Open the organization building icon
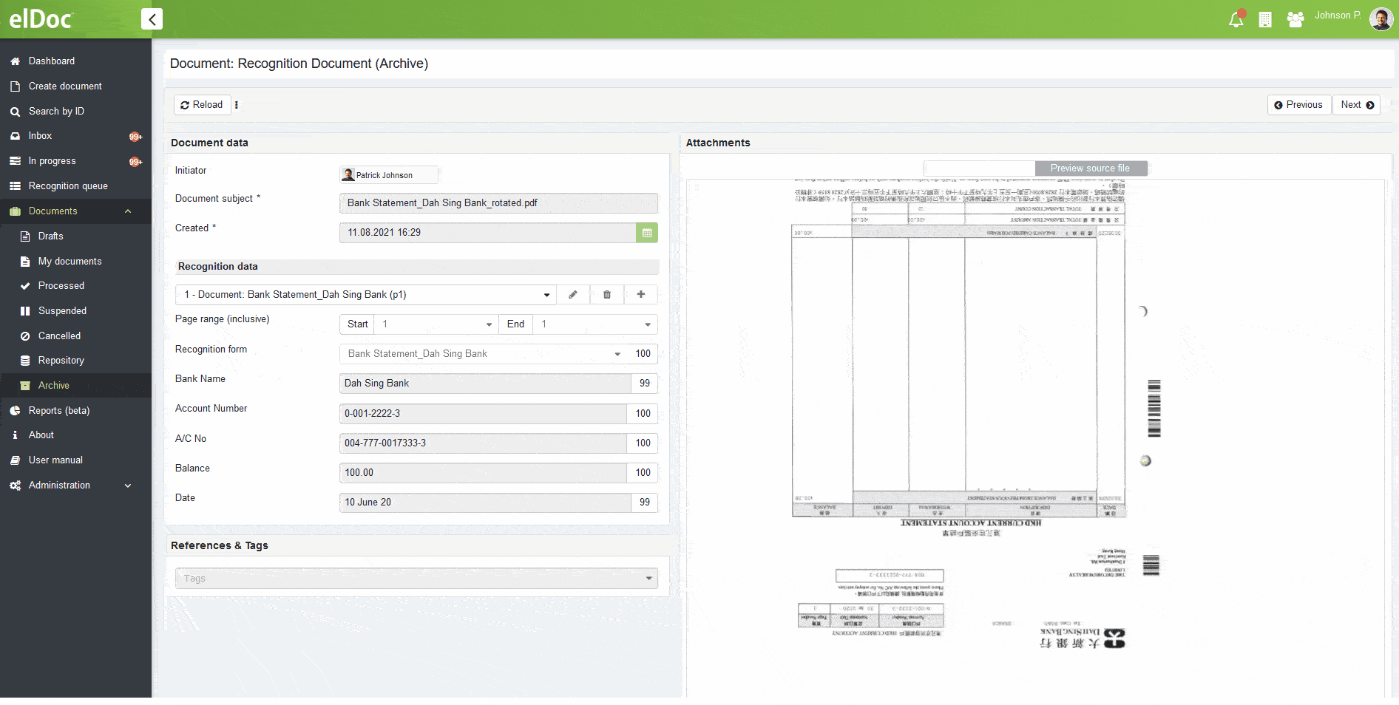 coord(1265,20)
